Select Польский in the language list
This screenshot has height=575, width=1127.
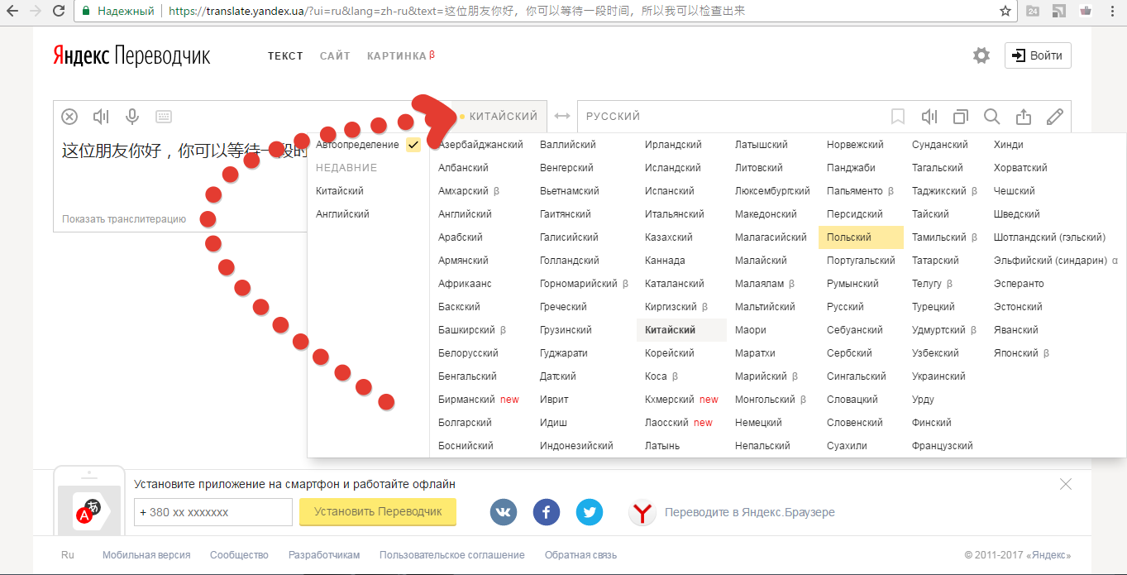point(860,237)
